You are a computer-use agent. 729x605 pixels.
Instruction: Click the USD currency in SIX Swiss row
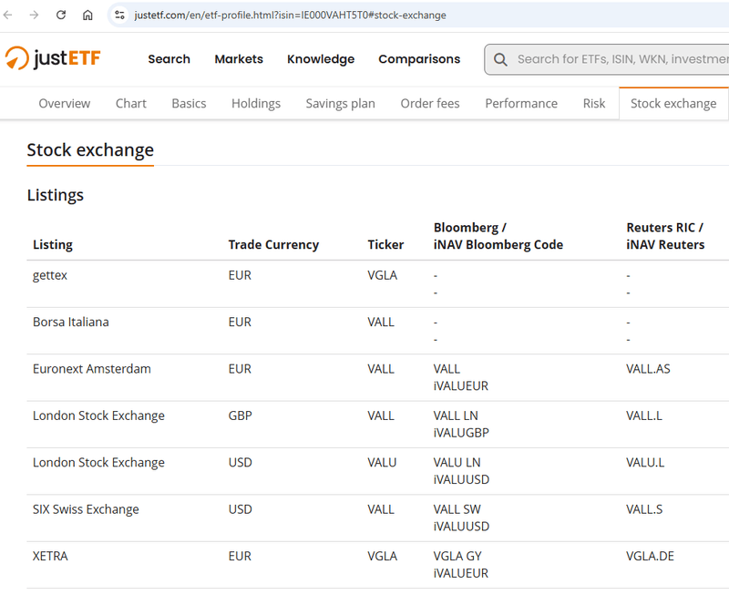coord(240,509)
